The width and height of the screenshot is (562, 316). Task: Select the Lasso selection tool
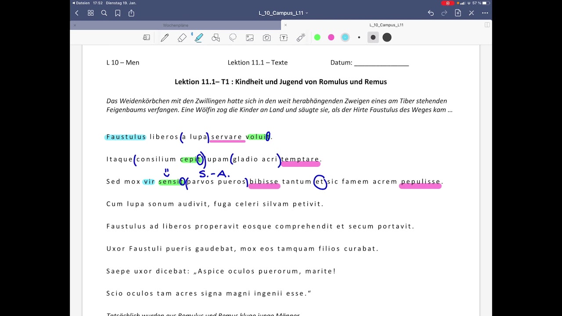[233, 38]
